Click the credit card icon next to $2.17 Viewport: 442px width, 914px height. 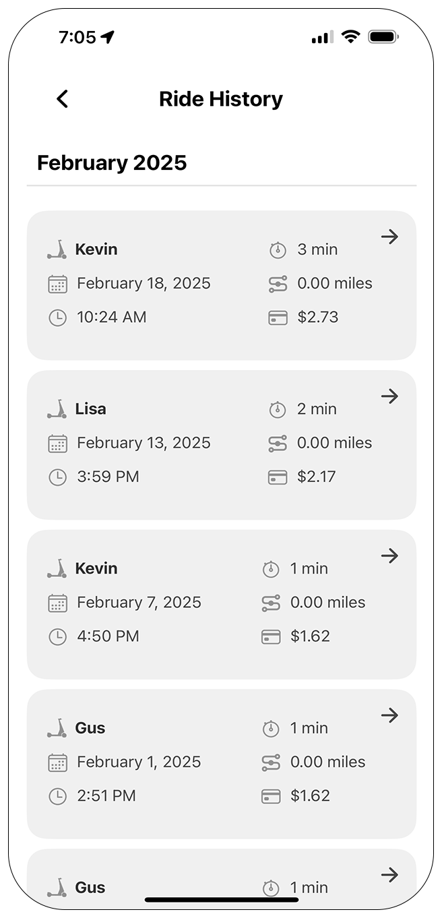coord(278,477)
